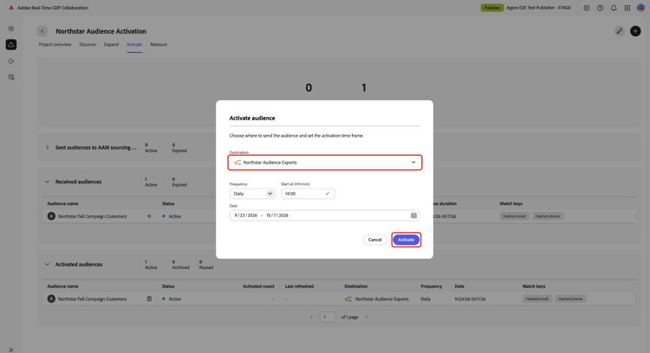Viewport: 650px width, 353px height.
Task: Collapse the Received audiences section
Action: [x=48, y=182]
